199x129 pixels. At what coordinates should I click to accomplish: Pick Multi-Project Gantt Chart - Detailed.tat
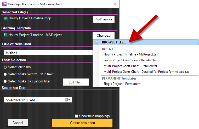coord(130,66)
